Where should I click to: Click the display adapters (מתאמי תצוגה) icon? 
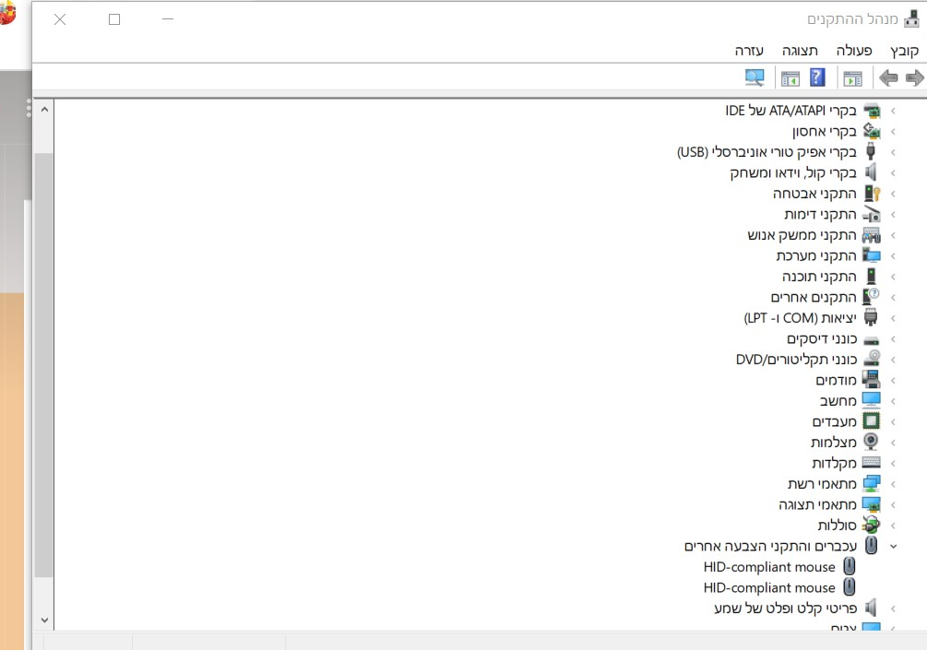point(872,504)
